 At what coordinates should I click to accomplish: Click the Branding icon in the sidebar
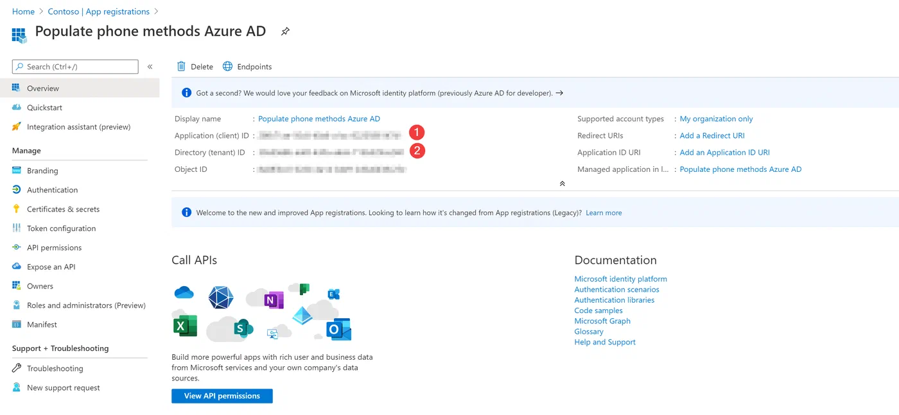[x=16, y=171]
